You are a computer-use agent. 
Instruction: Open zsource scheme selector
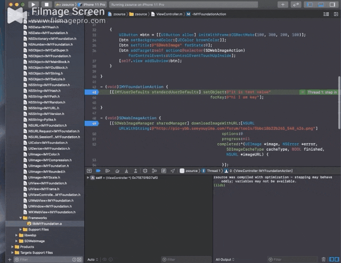65,5
